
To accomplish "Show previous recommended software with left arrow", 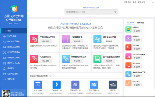I will click(x=51, y=76).
